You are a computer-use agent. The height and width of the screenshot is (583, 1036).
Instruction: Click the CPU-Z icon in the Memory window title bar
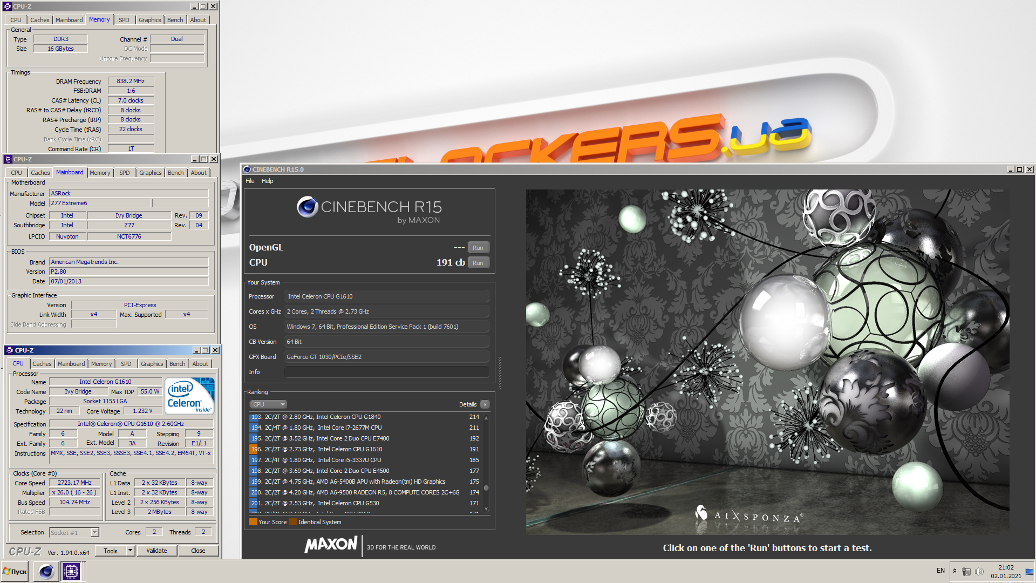(x=8, y=6)
